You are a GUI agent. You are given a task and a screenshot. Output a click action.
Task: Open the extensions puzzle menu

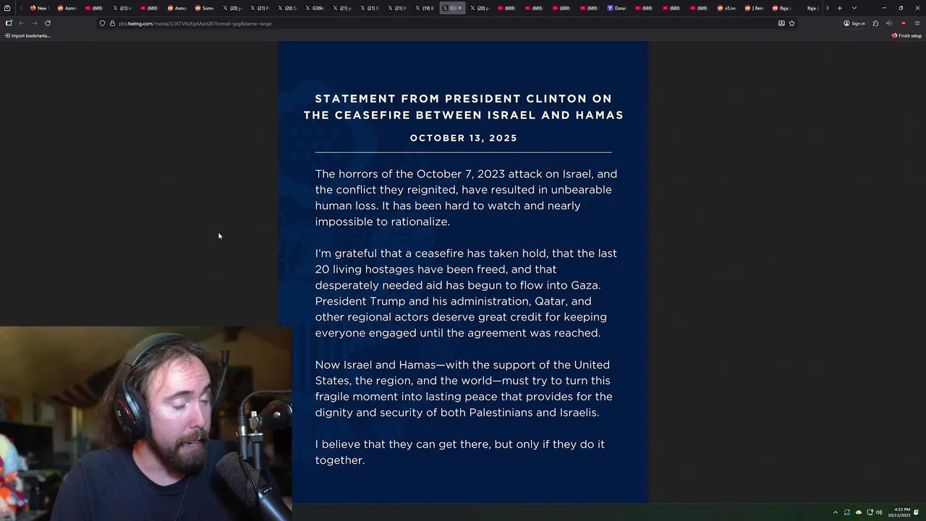pyautogui.click(x=875, y=23)
